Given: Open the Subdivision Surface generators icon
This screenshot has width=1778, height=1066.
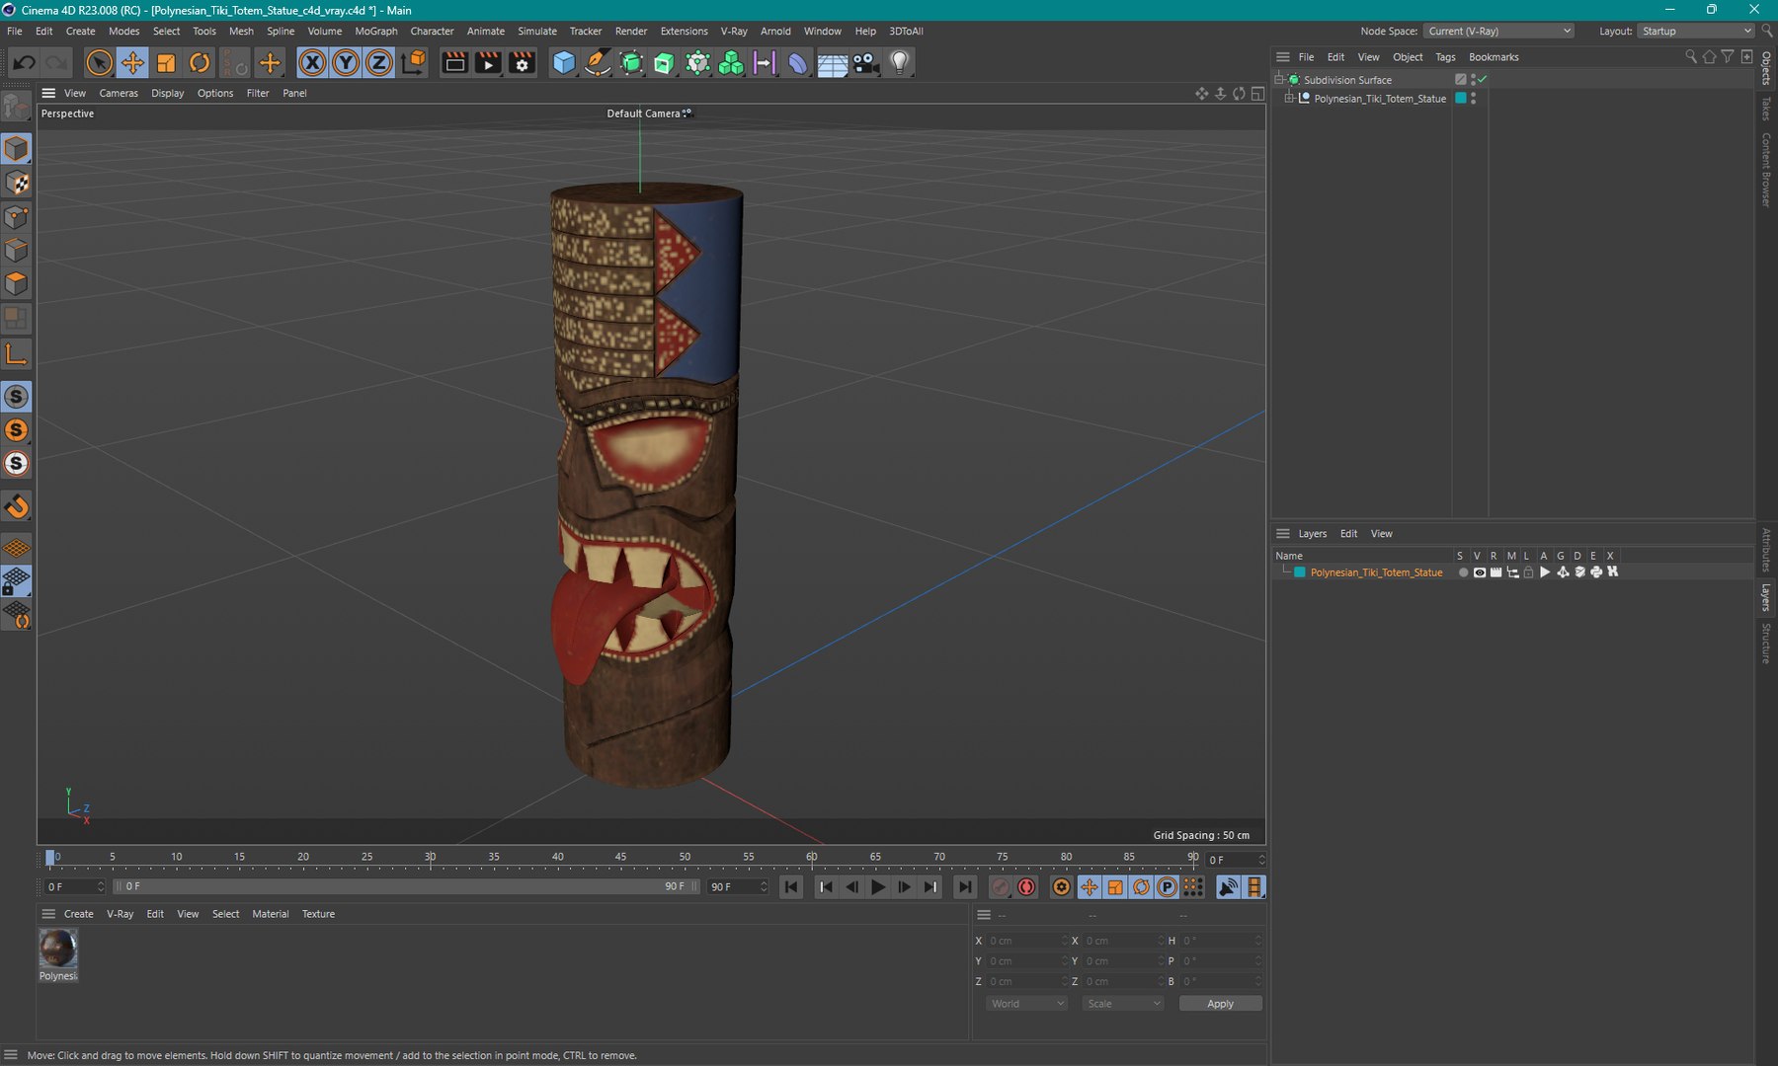Looking at the screenshot, I should tap(631, 63).
